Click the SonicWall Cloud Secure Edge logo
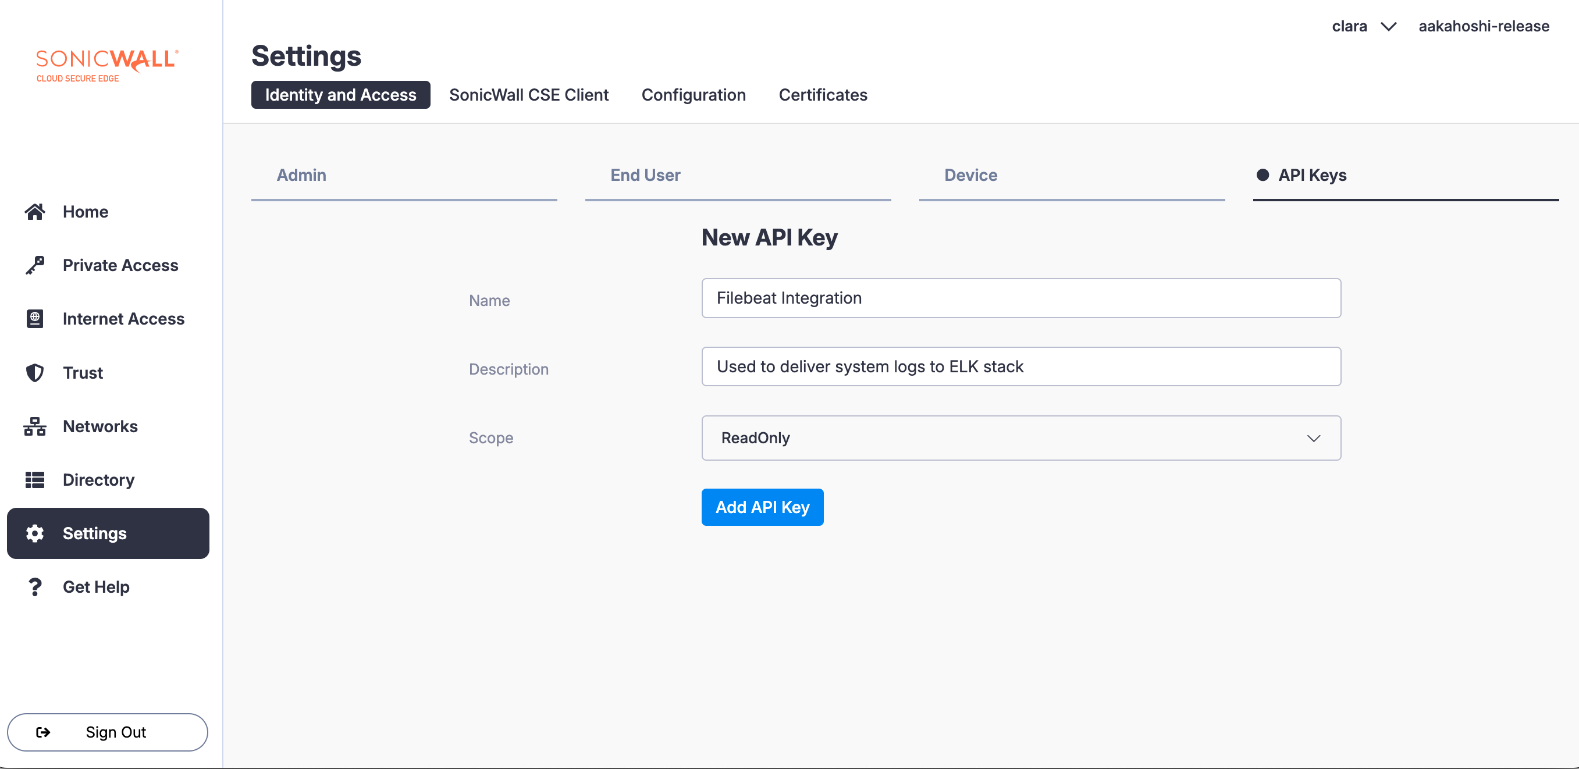This screenshot has width=1579, height=769. [x=106, y=65]
